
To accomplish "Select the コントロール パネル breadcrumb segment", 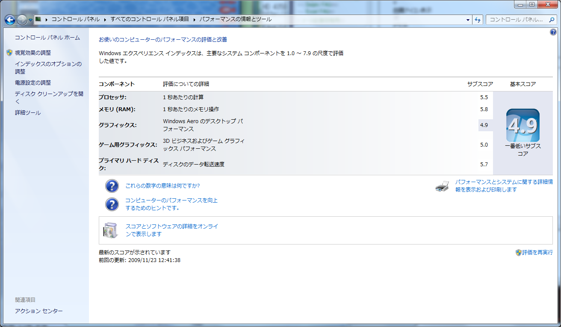I will pos(76,20).
